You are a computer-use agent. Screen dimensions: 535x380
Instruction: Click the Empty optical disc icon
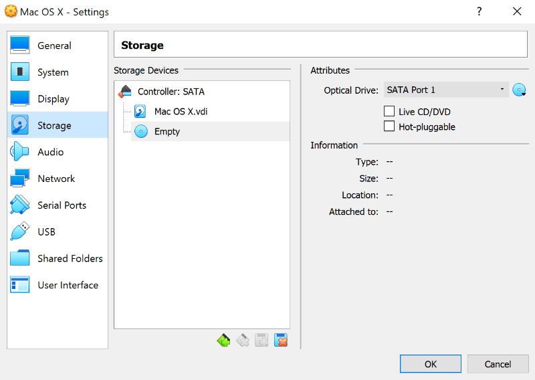(x=141, y=132)
